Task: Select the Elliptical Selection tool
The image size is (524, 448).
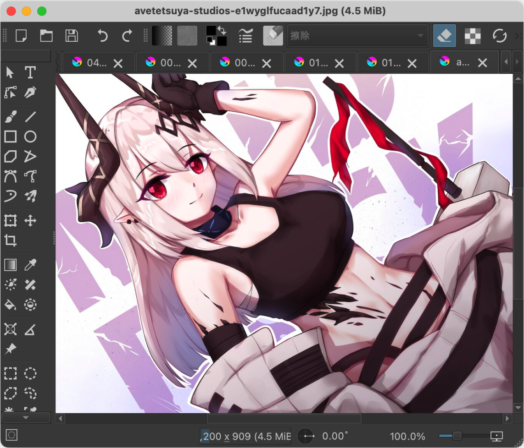Action: [x=30, y=374]
